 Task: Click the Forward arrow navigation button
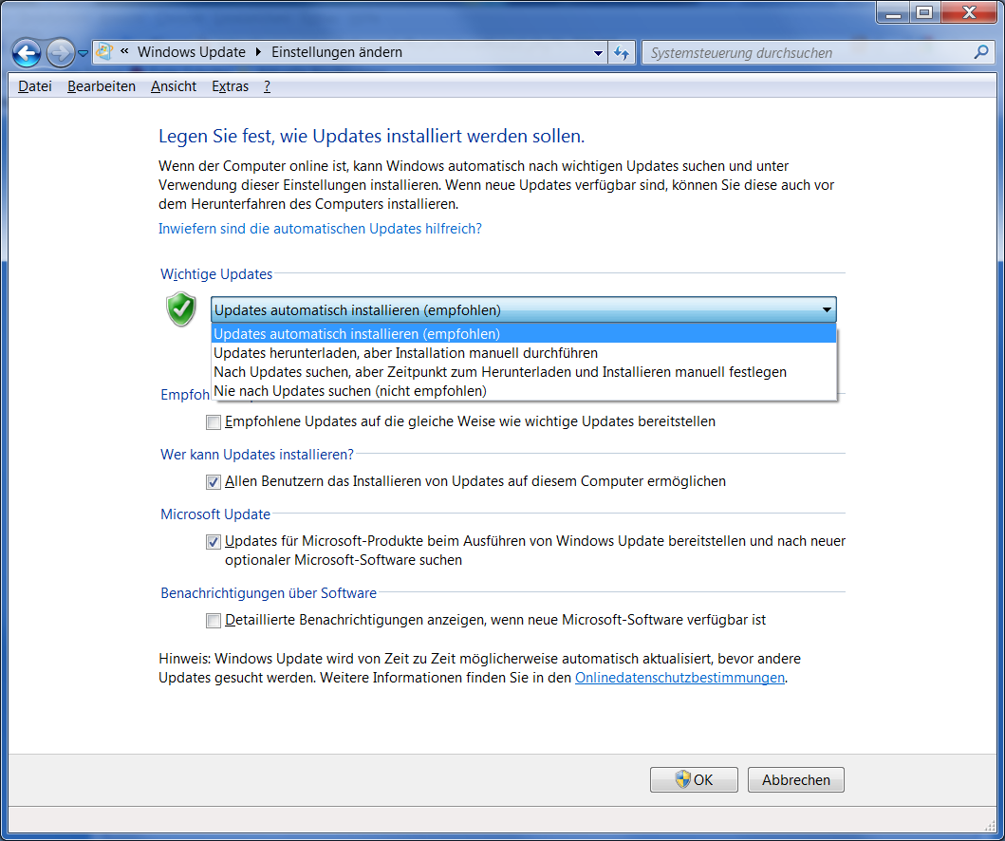(60, 53)
